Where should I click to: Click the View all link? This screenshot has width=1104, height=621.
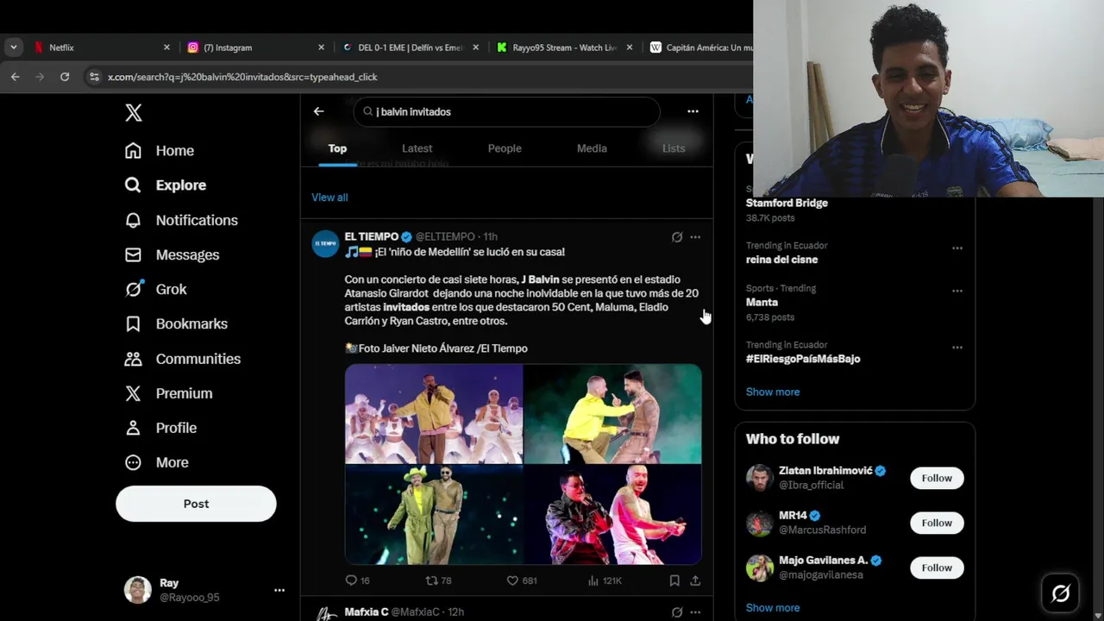329,198
